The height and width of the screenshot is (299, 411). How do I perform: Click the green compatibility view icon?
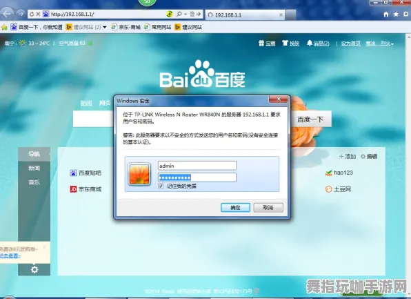(170, 15)
